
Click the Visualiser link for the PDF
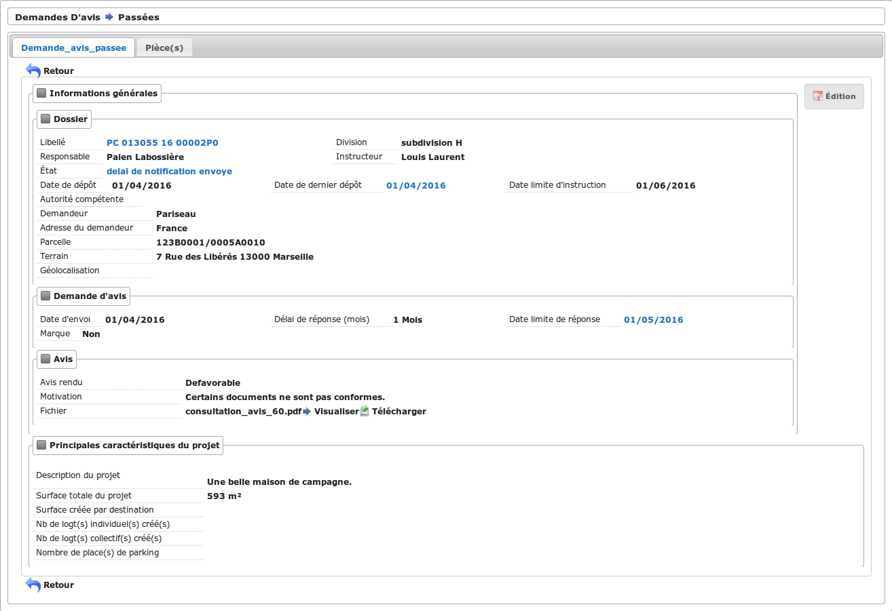click(x=336, y=412)
